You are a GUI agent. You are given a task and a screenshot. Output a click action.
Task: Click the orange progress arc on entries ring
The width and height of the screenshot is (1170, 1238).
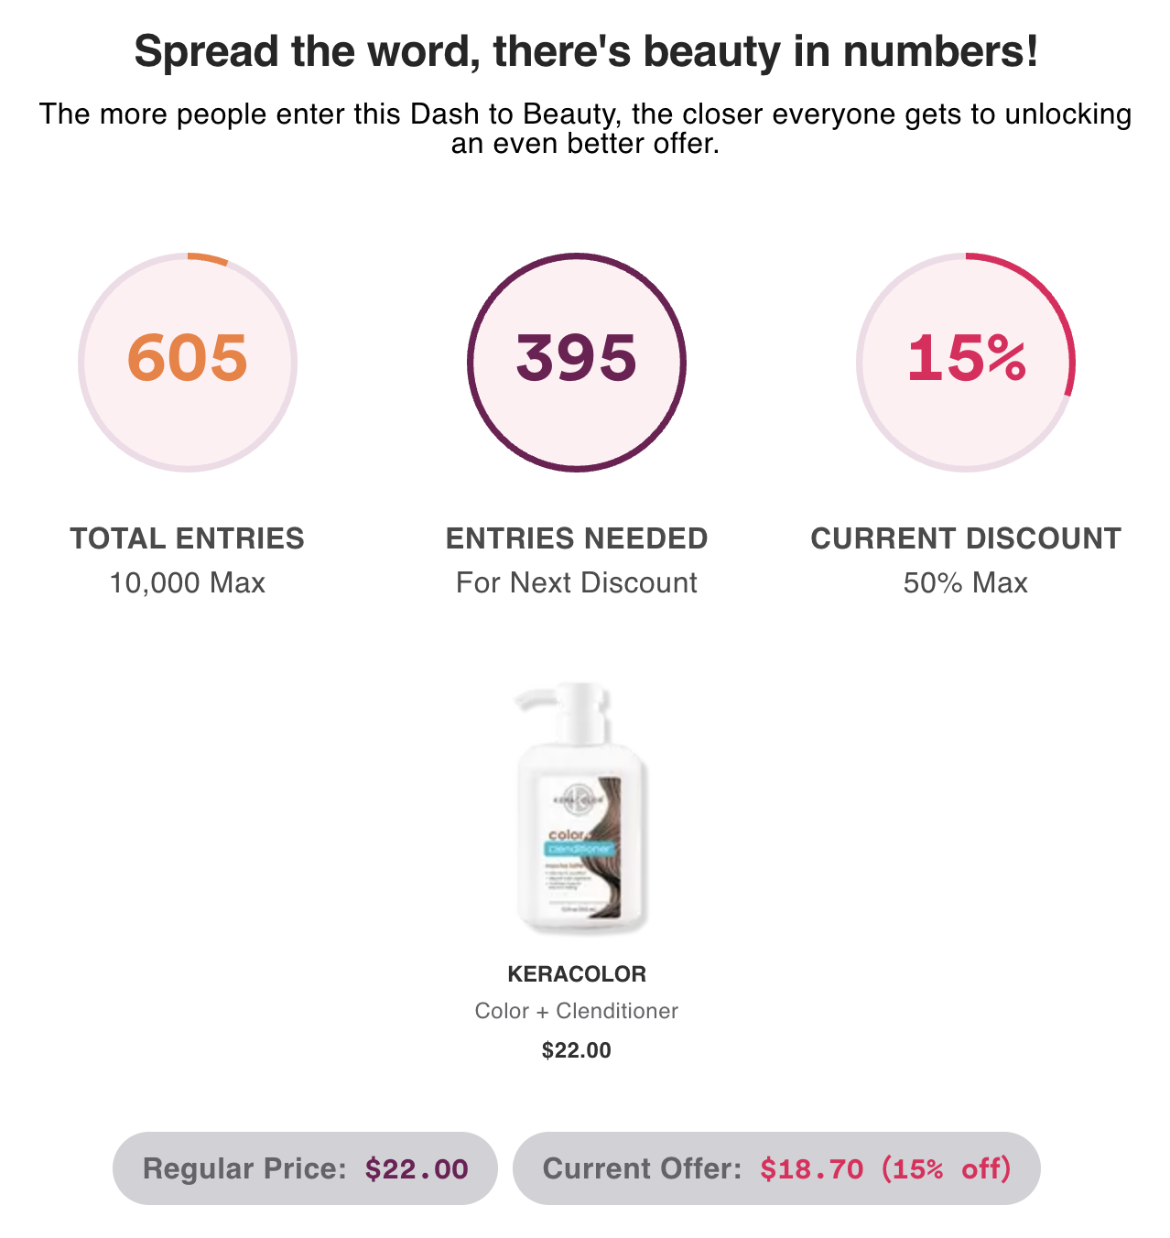coord(209,259)
